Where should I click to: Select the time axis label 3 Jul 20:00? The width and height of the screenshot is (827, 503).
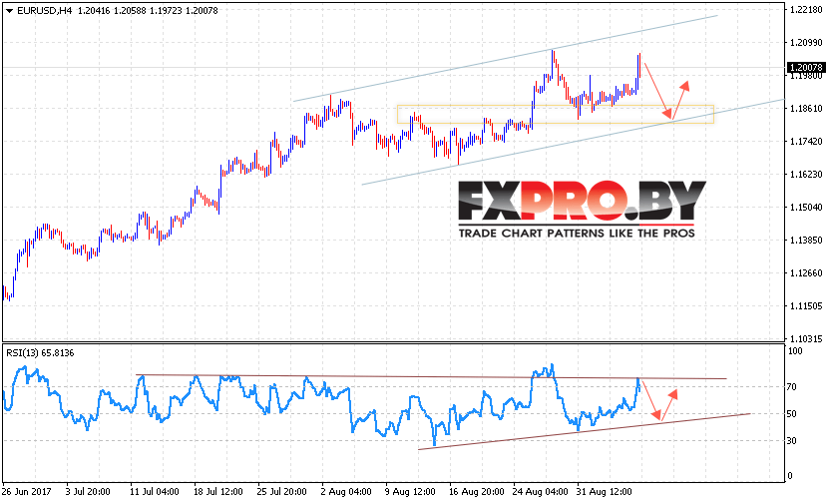pyautogui.click(x=88, y=492)
